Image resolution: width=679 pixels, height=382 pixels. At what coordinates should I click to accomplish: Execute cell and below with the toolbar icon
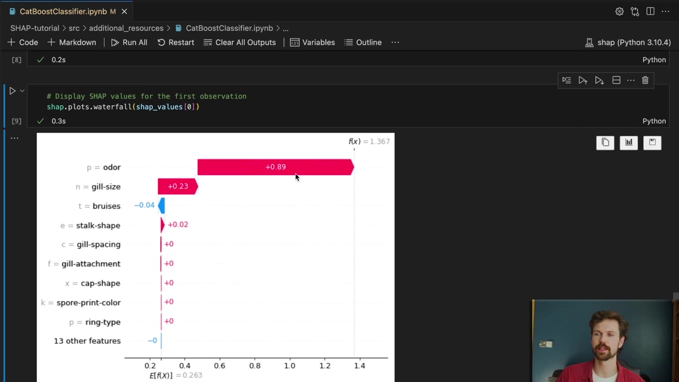click(599, 80)
